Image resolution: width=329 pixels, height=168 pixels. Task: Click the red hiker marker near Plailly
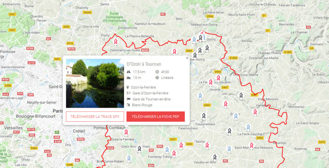click(115, 41)
